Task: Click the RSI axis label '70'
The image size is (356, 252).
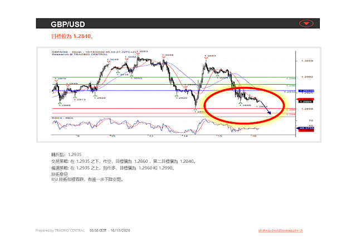Action: [311, 120]
